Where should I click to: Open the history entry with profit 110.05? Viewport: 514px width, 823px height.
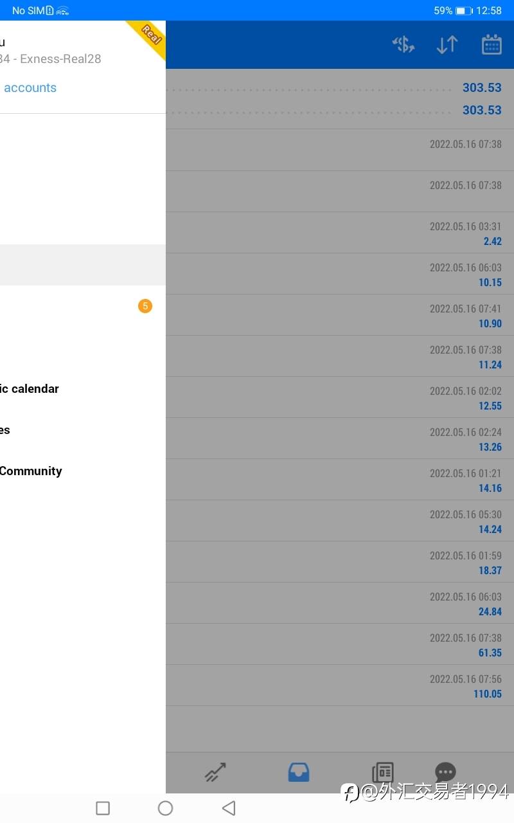tap(339, 685)
